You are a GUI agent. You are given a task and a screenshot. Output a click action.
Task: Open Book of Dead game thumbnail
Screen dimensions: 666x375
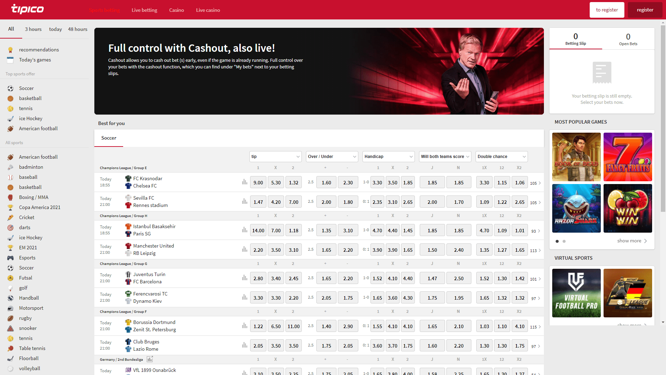point(577,157)
